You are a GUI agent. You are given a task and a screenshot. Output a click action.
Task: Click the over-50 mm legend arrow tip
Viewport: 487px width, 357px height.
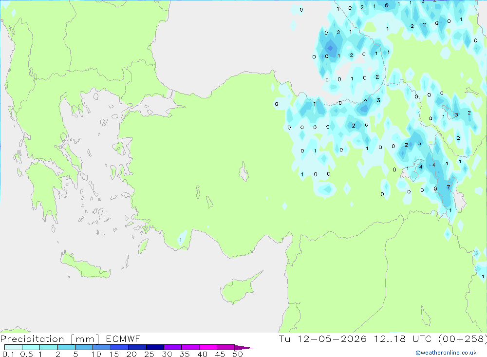(243, 347)
